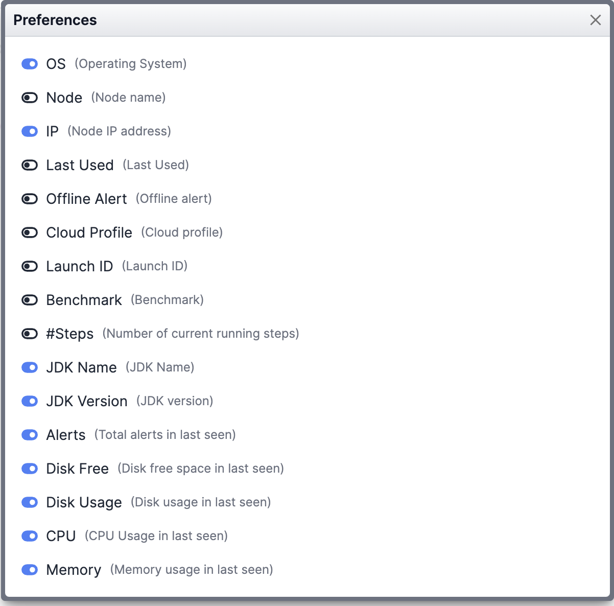
Task: Turn off the Disk Free toggle
Action: pyautogui.click(x=30, y=469)
